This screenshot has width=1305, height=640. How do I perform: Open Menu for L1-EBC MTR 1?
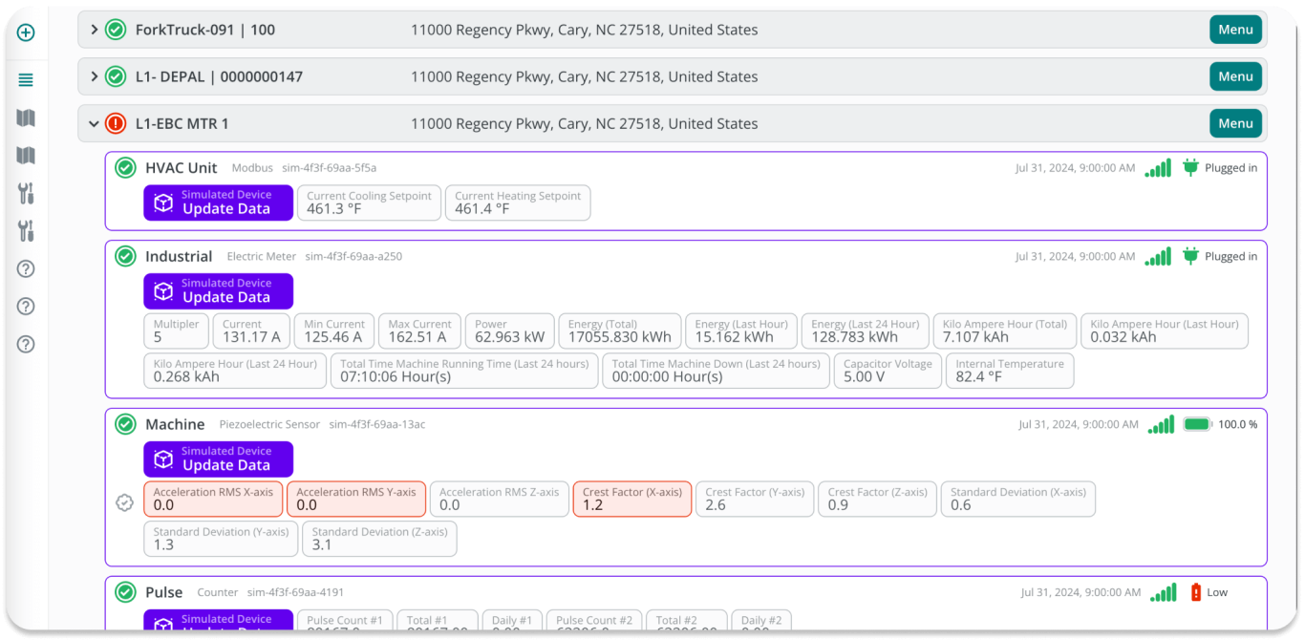[1235, 123]
